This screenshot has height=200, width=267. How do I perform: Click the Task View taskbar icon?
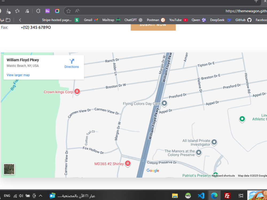click(x=241, y=196)
